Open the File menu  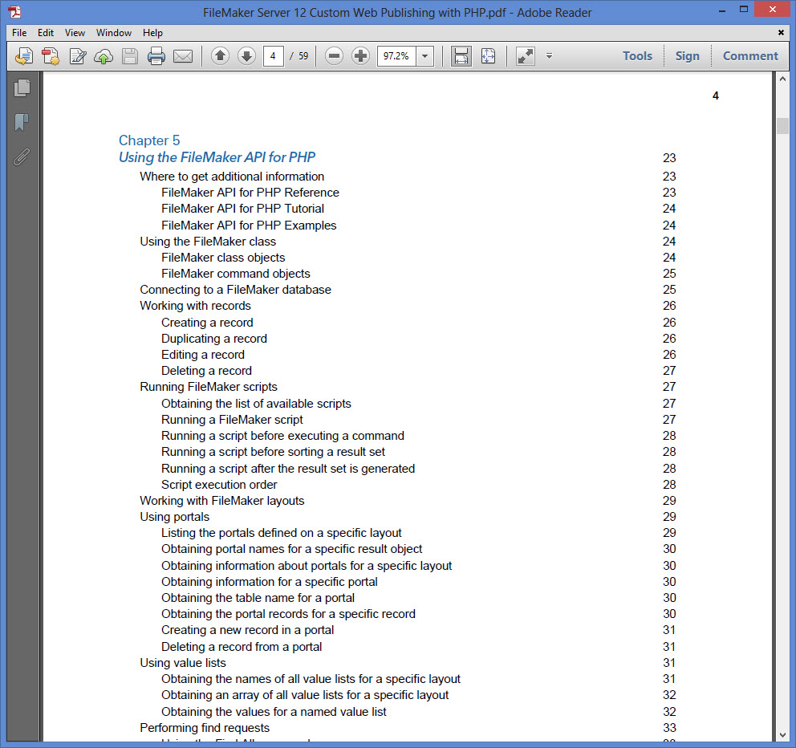pyautogui.click(x=19, y=32)
